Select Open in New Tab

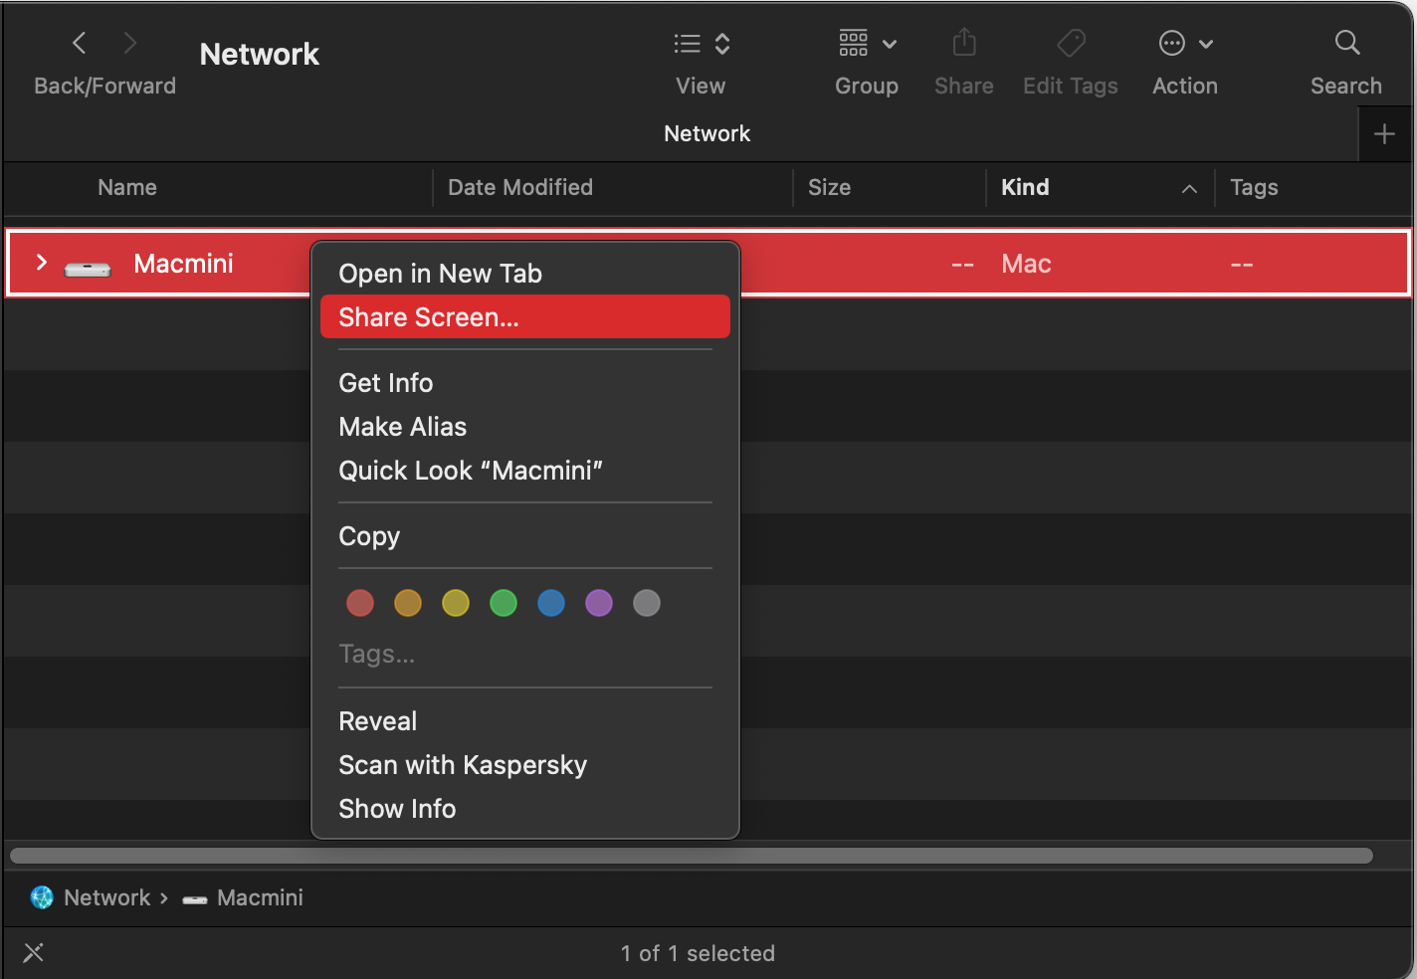pos(440,274)
